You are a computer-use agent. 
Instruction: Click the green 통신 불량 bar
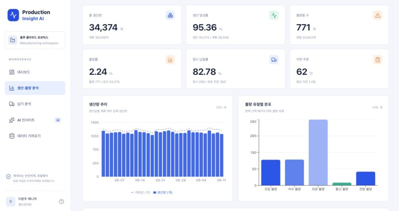tap(342, 184)
